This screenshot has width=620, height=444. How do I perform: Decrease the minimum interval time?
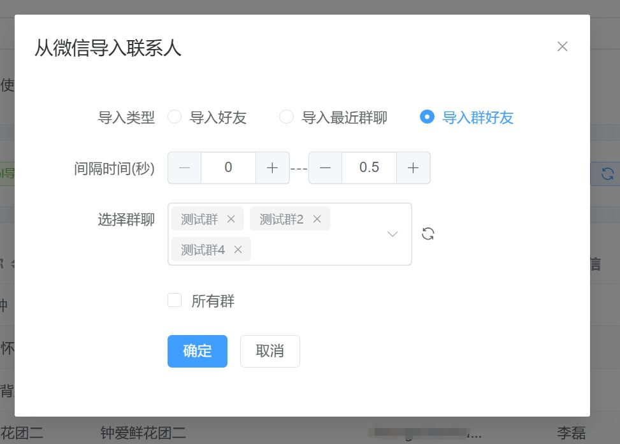(185, 168)
